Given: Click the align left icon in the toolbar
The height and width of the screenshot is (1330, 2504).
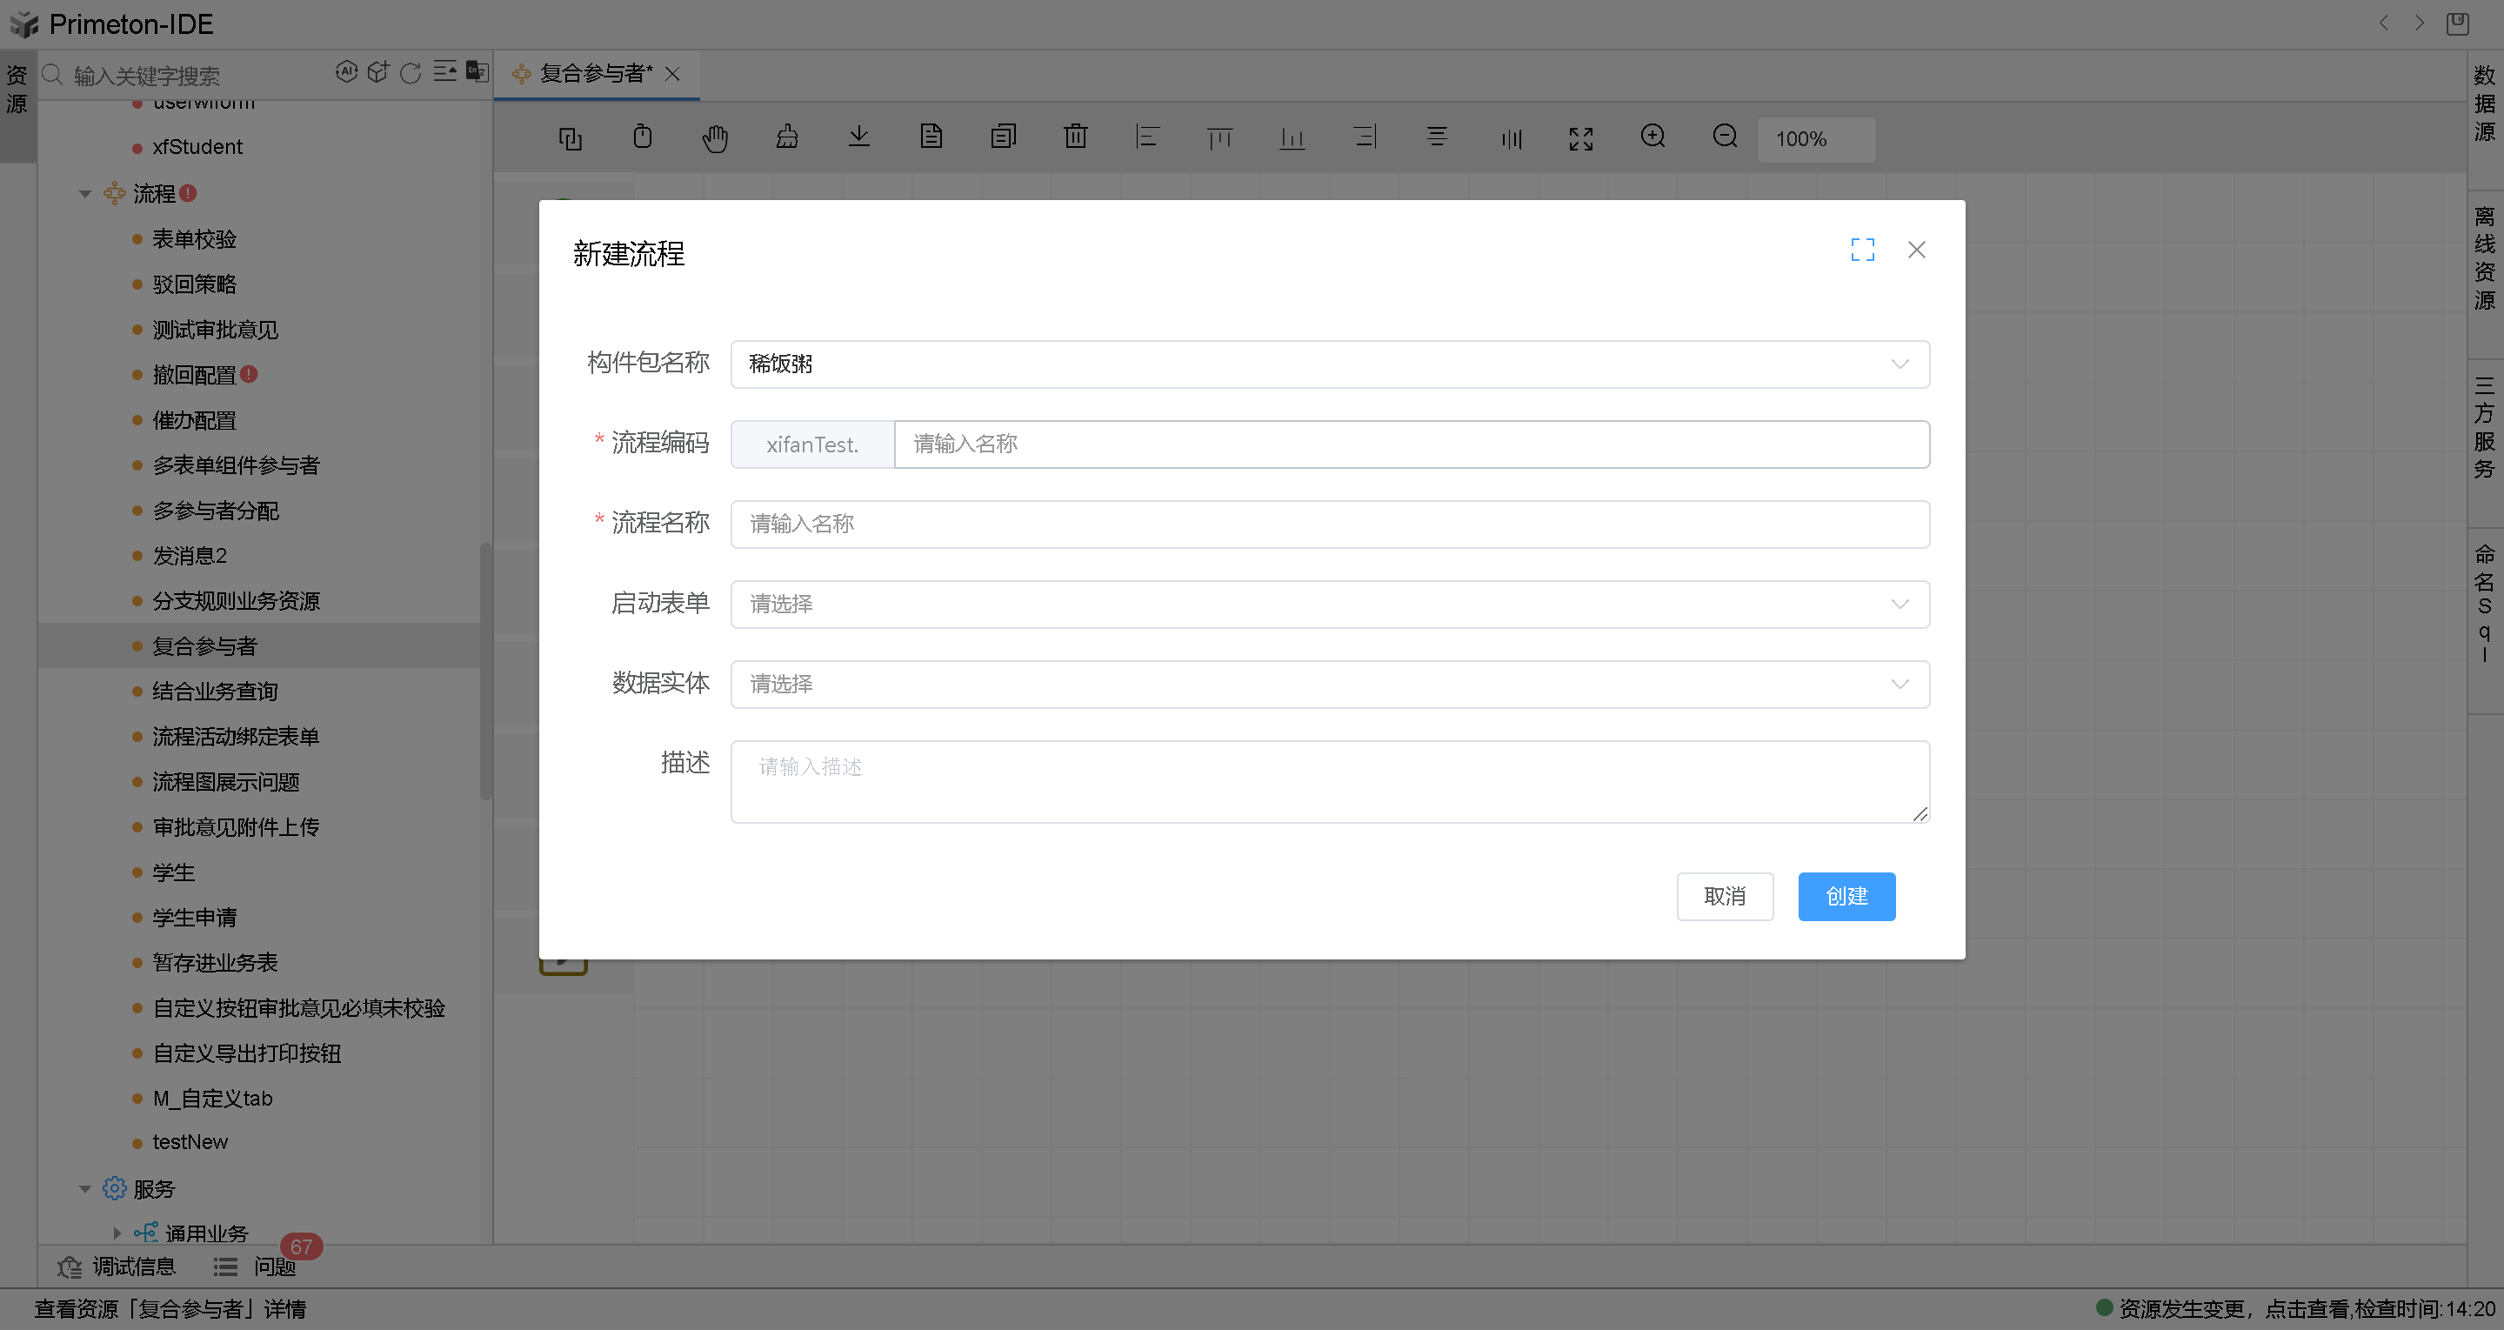Looking at the screenshot, I should click(x=1147, y=137).
